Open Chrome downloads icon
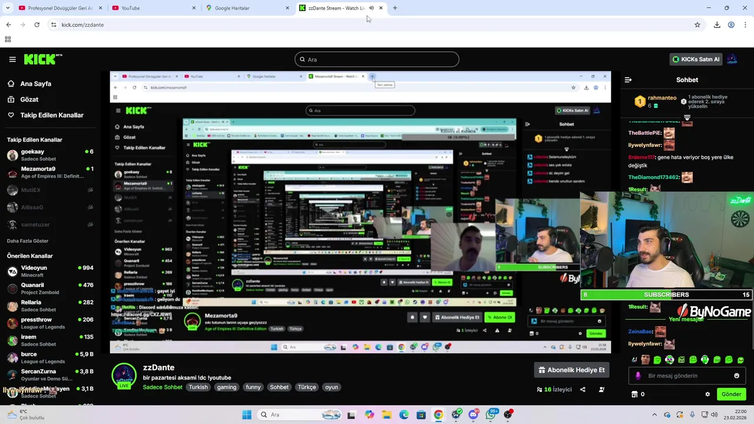The image size is (754, 424). [x=717, y=25]
